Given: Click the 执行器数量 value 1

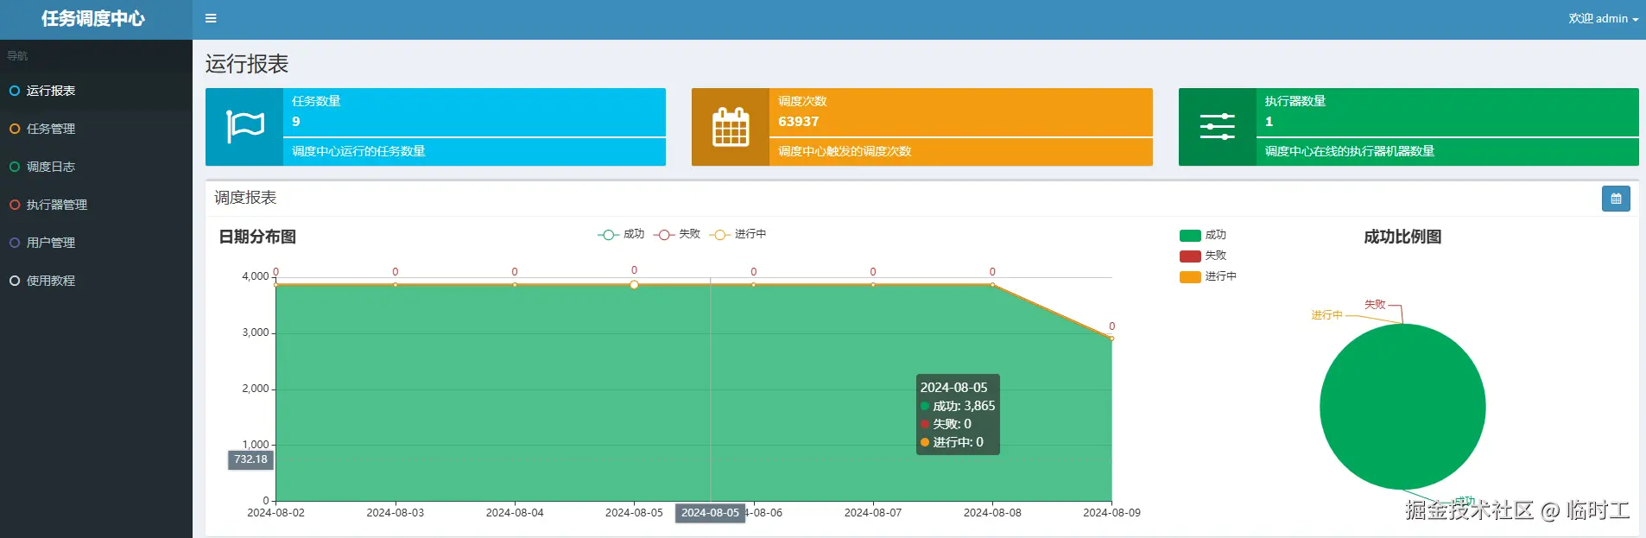Looking at the screenshot, I should pyautogui.click(x=1269, y=122).
